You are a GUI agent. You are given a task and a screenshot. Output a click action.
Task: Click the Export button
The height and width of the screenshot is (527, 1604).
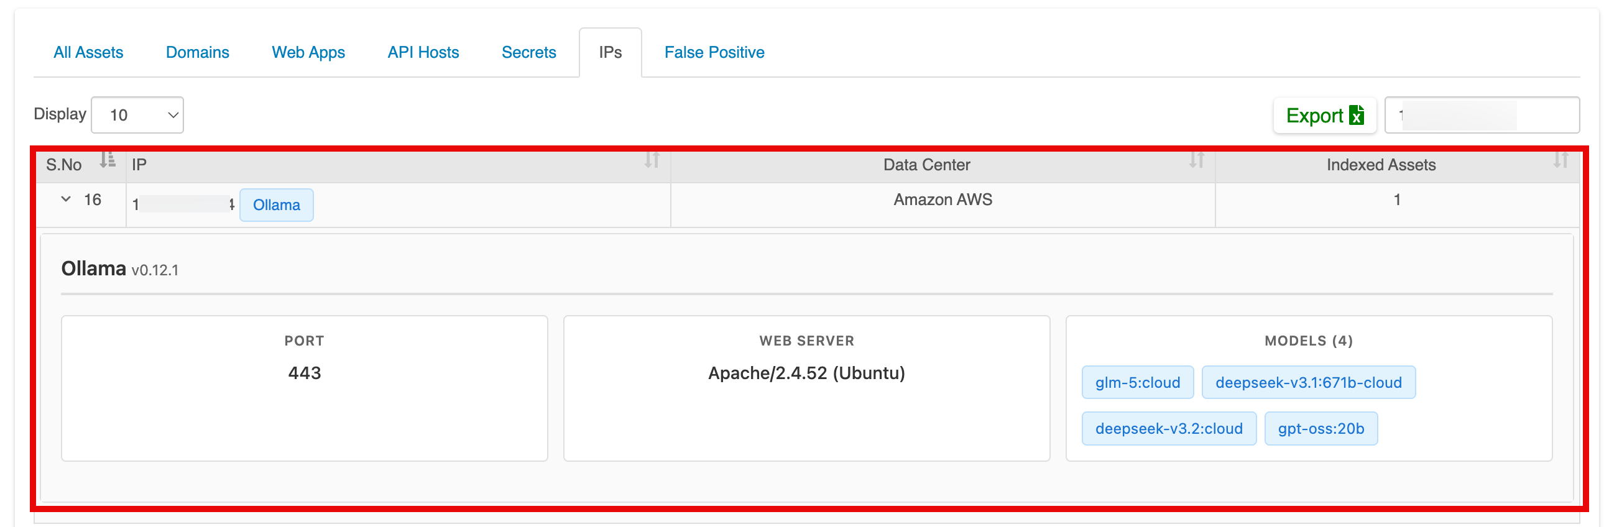pos(1325,115)
